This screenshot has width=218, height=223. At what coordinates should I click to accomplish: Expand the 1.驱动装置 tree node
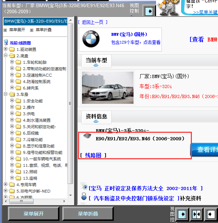tap(5, 49)
